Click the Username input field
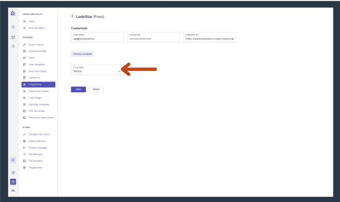Image resolution: width=340 pixels, height=202 pixels. tap(97, 37)
